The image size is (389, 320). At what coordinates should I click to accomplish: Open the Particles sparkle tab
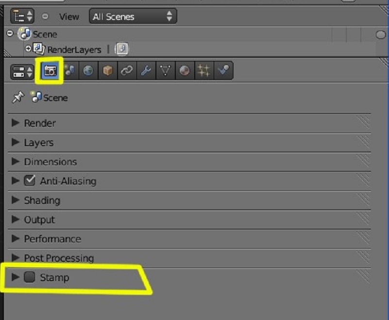pyautogui.click(x=204, y=71)
